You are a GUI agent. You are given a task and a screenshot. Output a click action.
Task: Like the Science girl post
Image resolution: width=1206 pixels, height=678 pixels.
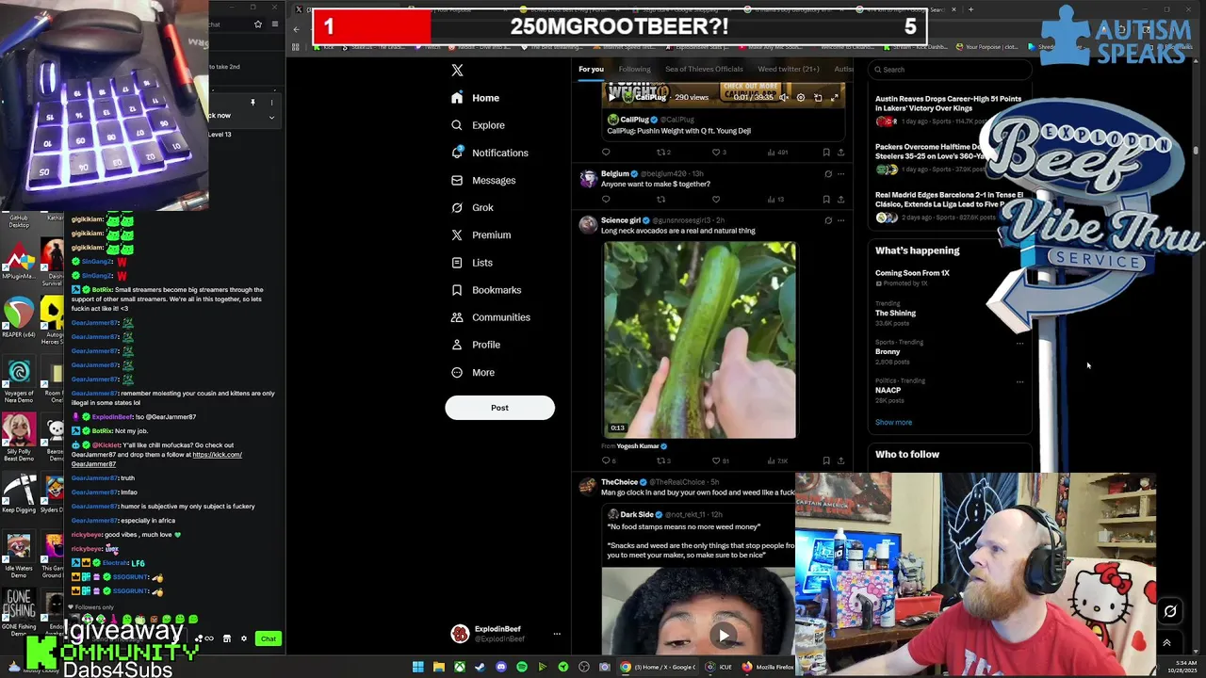click(x=716, y=461)
